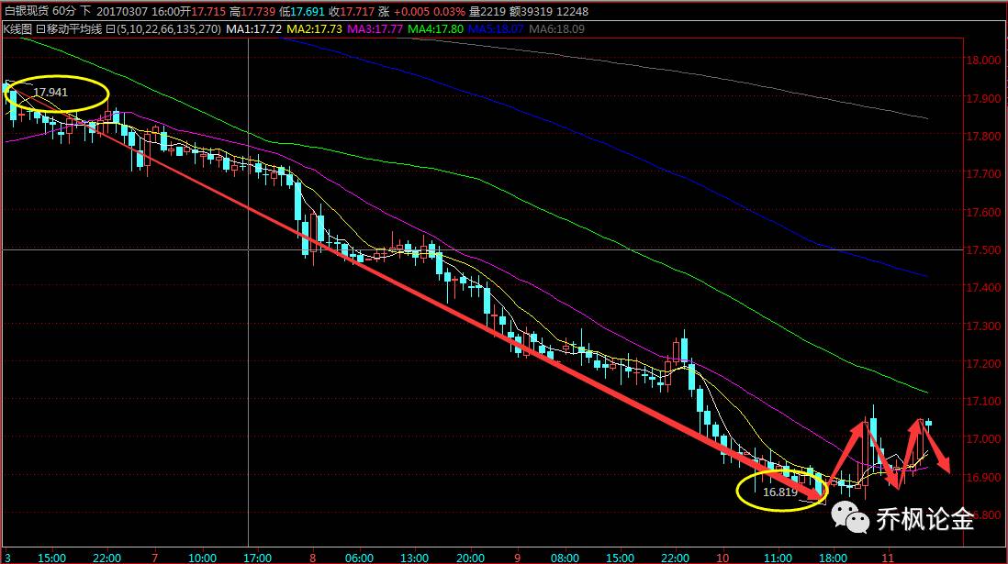The width and height of the screenshot is (1008, 564).
Task: Click the 17.700 price axis label
Action: (983, 174)
